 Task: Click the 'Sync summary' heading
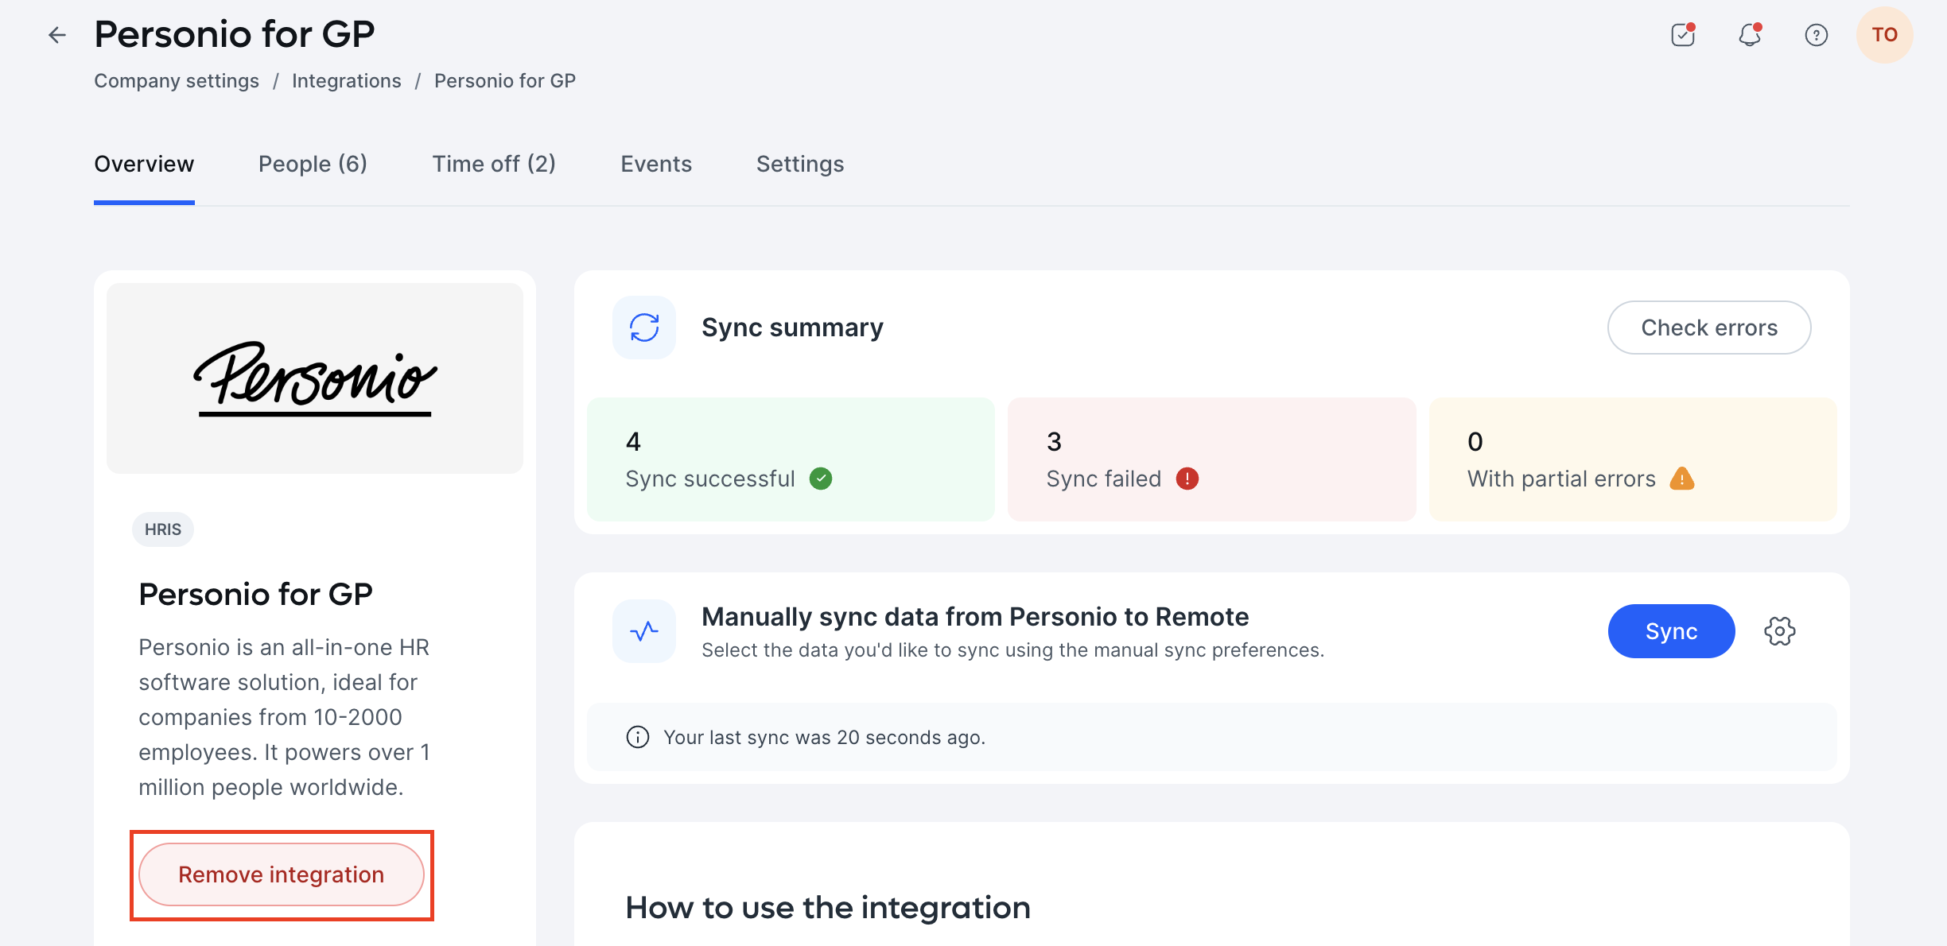point(792,328)
